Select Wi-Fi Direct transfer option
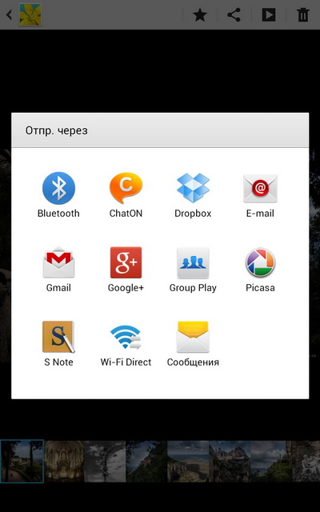The height and width of the screenshot is (512, 320). point(126,343)
